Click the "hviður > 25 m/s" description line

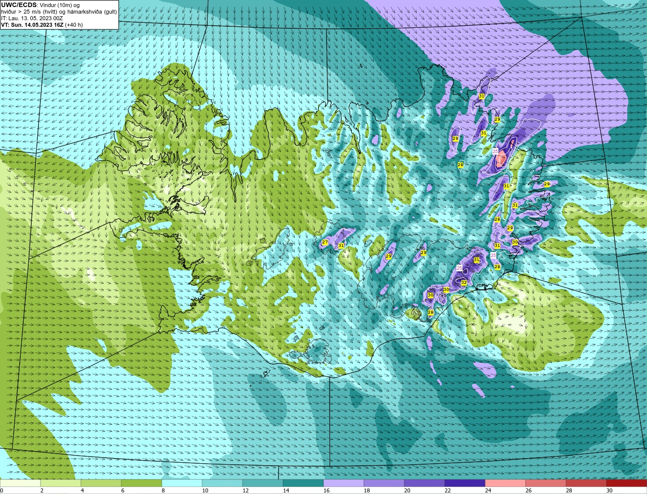point(59,12)
